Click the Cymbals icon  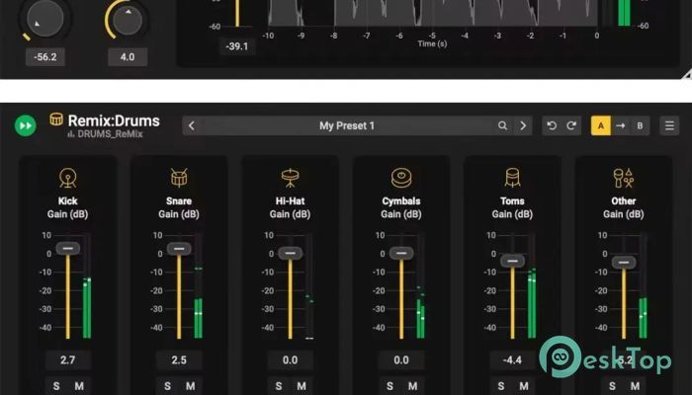pos(401,179)
